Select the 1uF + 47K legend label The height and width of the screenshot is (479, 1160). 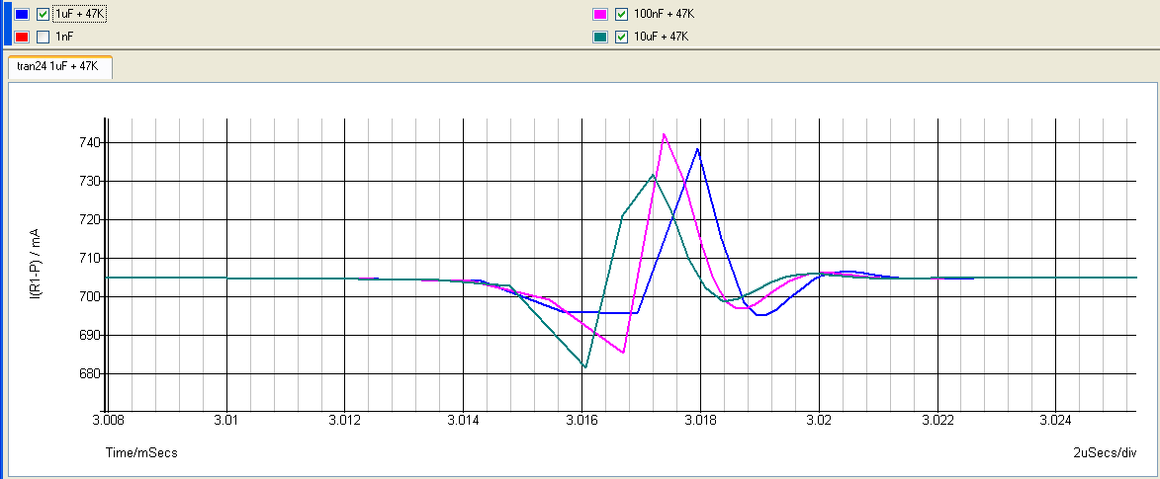coord(78,15)
